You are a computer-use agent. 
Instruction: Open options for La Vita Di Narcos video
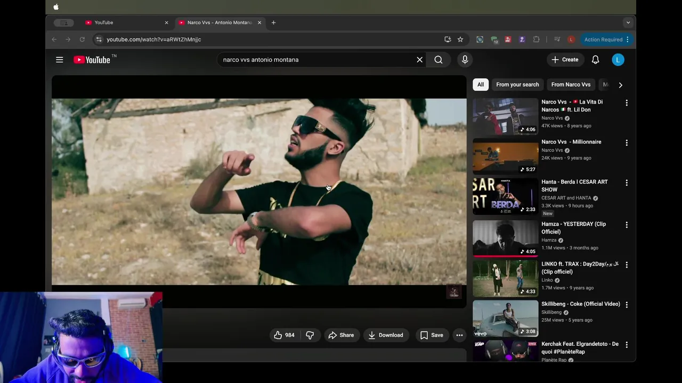[627, 103]
